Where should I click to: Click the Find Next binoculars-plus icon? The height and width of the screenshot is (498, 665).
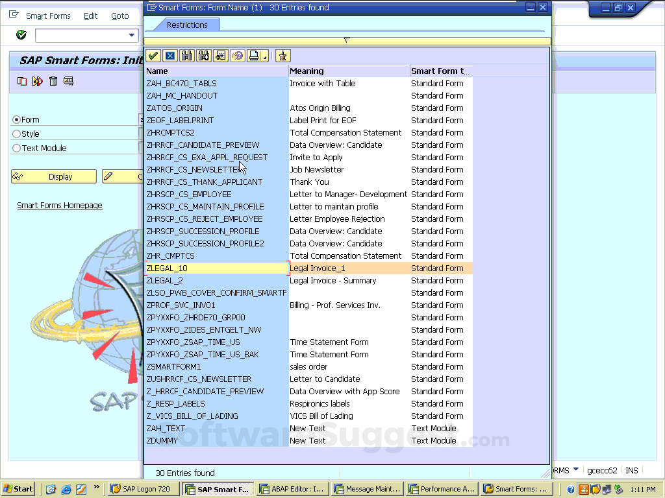[204, 56]
